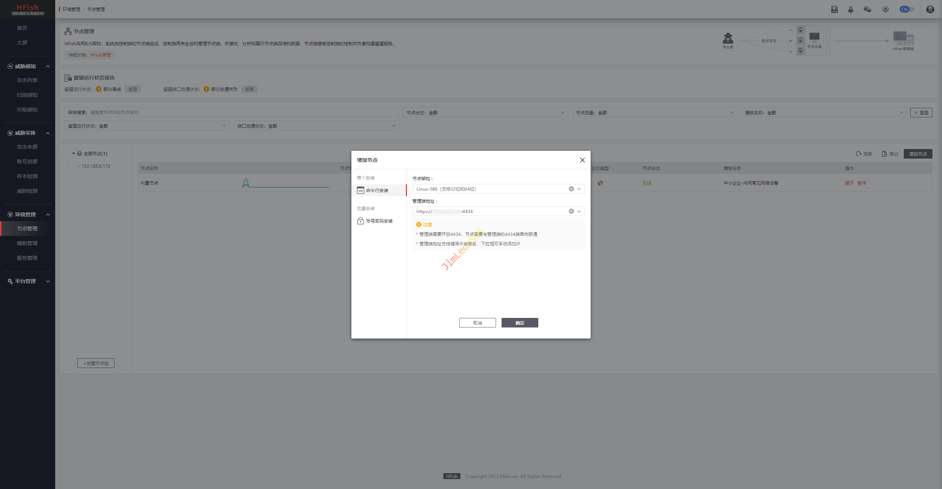Click the user avatar icon
The height and width of the screenshot is (489, 942).
[930, 10]
